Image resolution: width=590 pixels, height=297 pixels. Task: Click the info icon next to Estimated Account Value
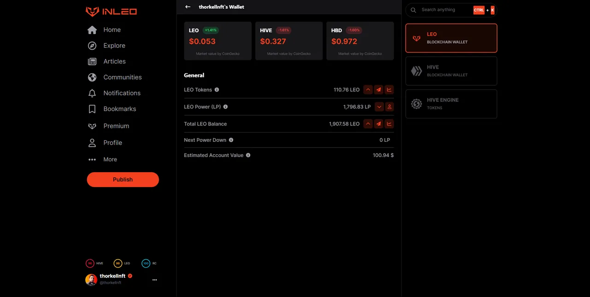(248, 155)
